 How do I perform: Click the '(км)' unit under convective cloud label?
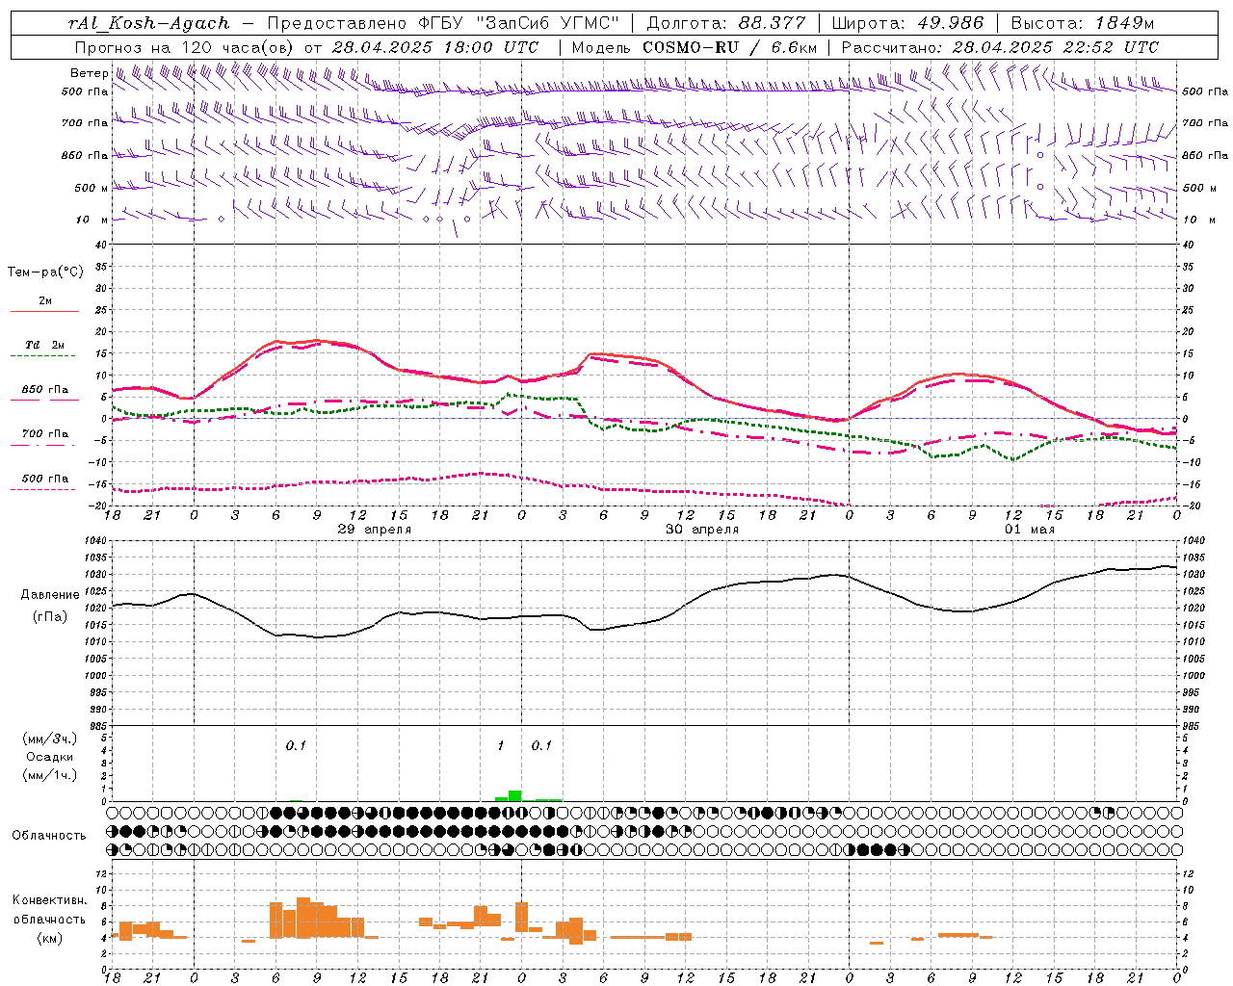[x=49, y=938]
